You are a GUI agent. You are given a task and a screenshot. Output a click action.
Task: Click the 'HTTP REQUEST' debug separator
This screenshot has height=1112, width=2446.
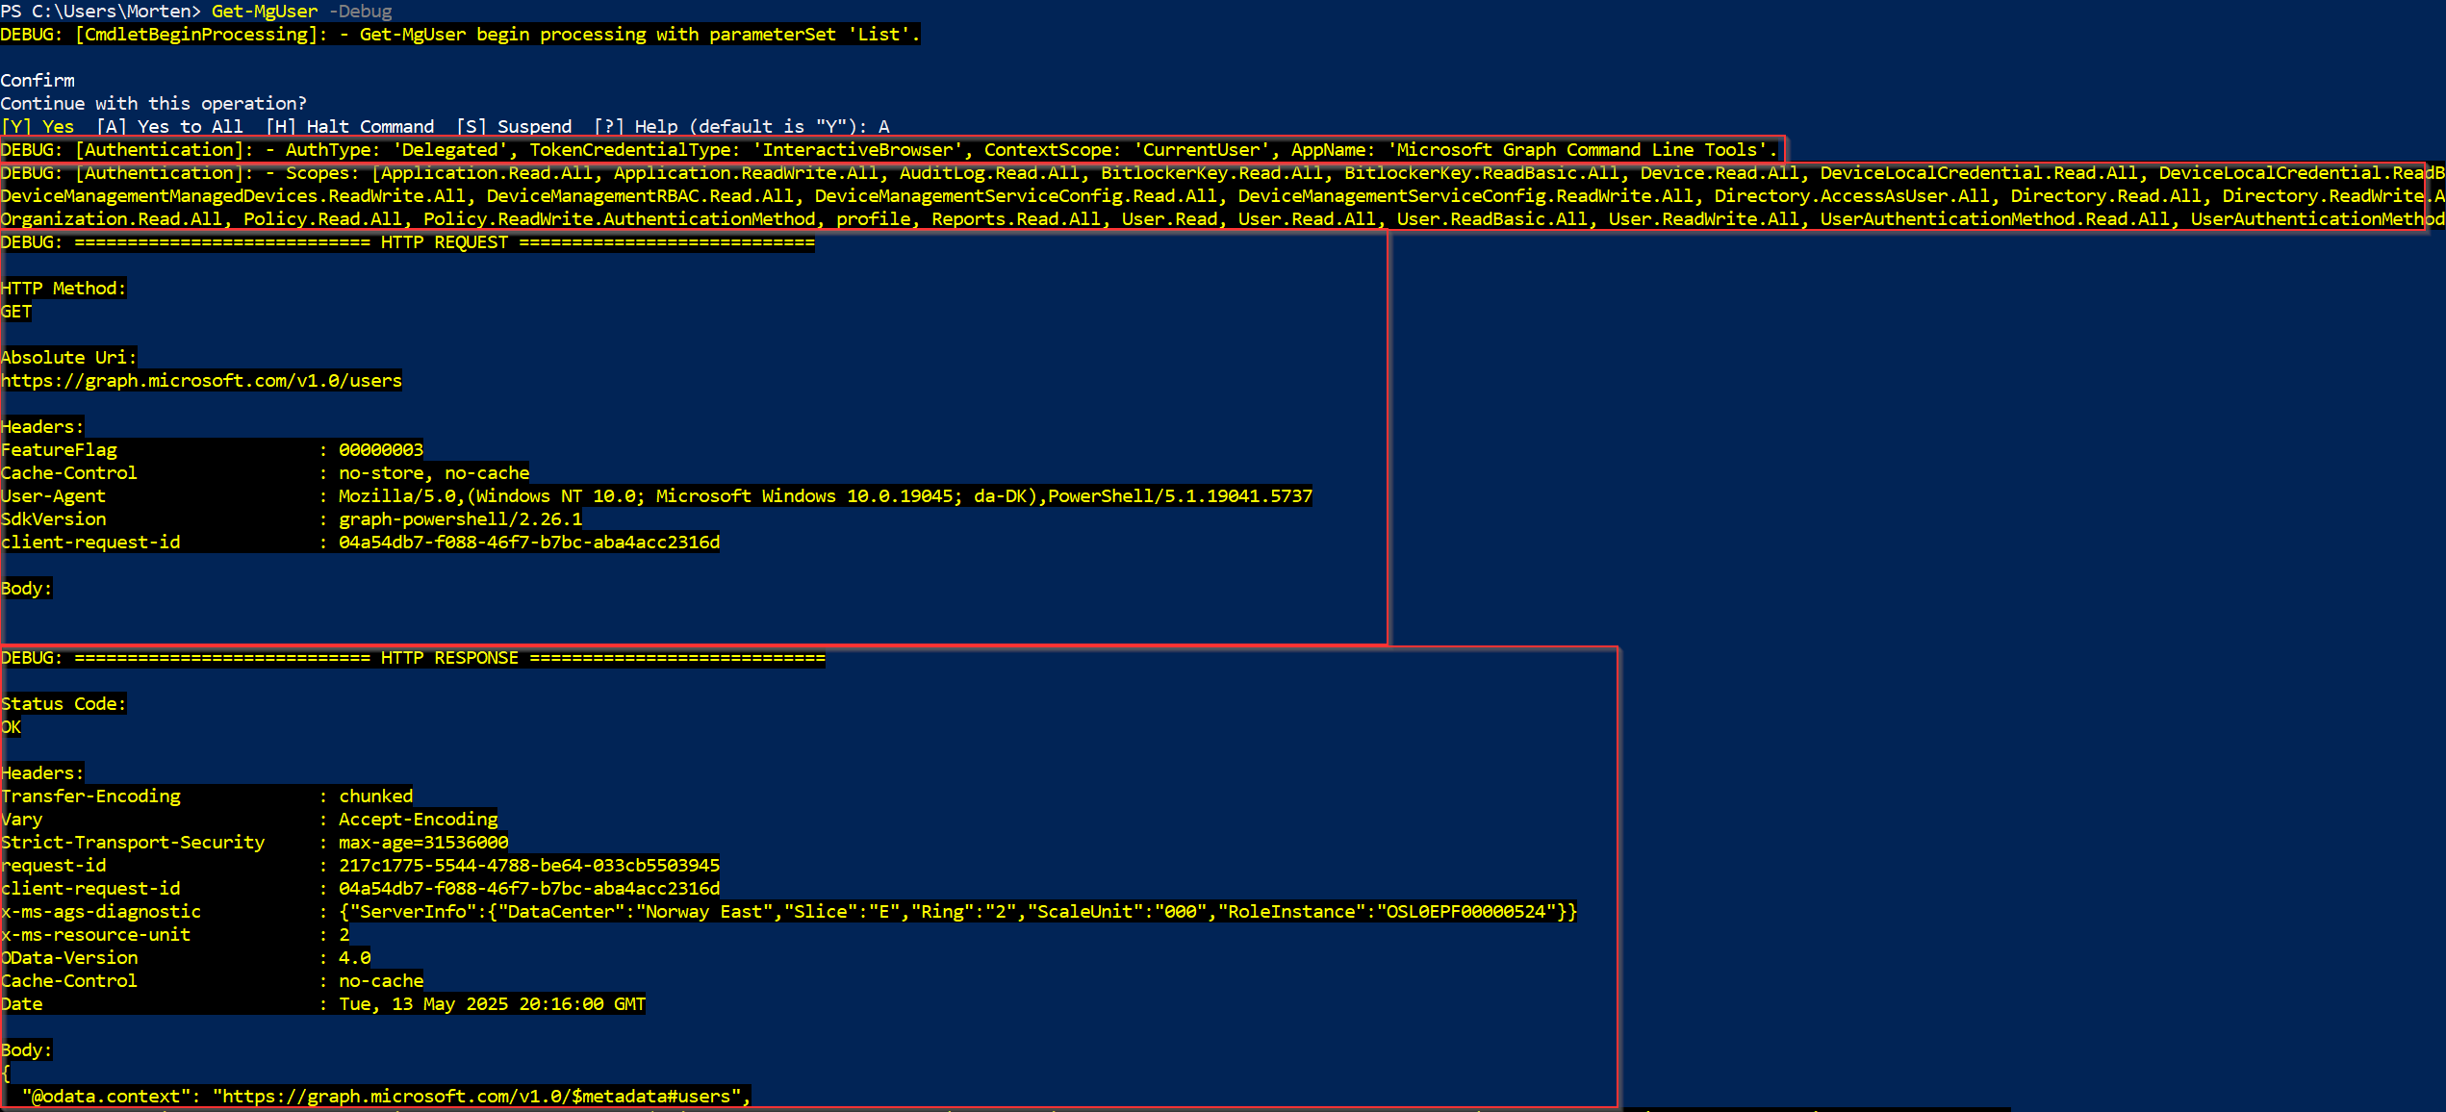pyautogui.click(x=408, y=242)
